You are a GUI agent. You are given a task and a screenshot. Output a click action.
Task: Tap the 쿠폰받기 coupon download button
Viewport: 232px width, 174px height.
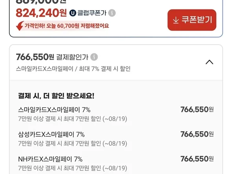pos(192,20)
